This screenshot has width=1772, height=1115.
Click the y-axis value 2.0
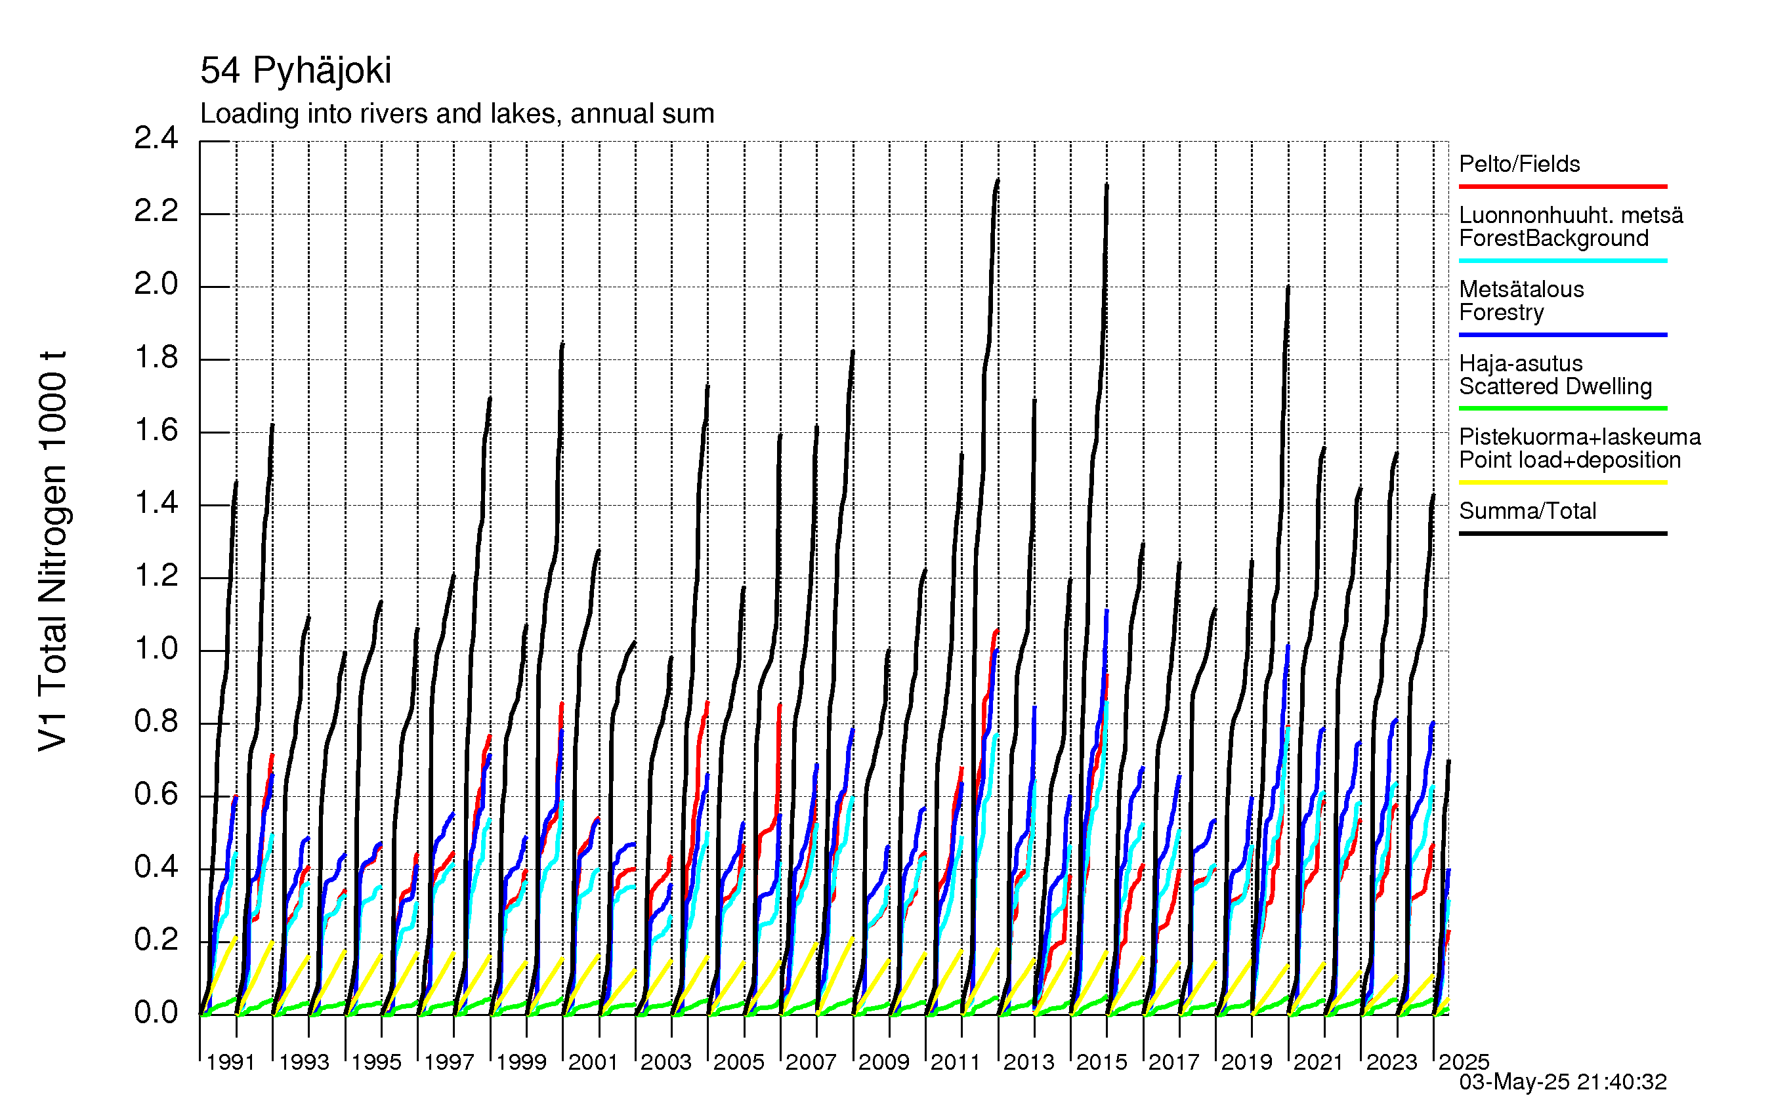click(x=156, y=284)
